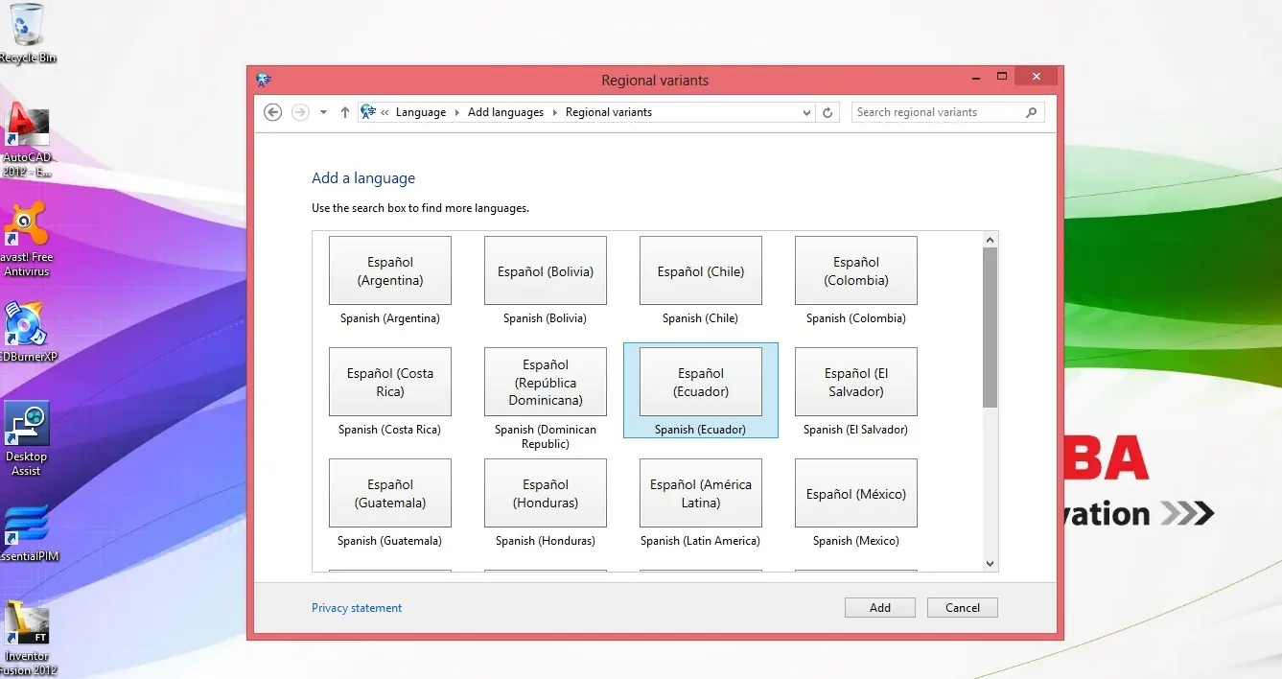Click the Add button

coord(880,607)
